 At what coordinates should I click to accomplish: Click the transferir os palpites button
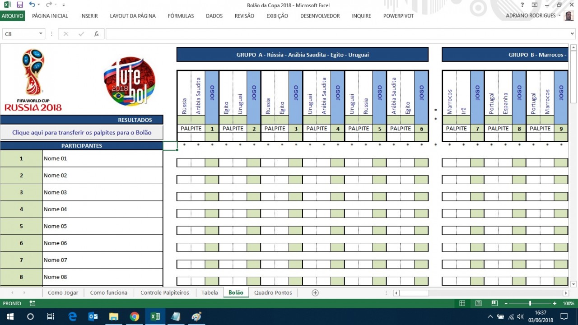tap(81, 132)
